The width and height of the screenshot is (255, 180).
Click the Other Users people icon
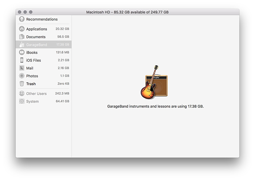point(21,93)
